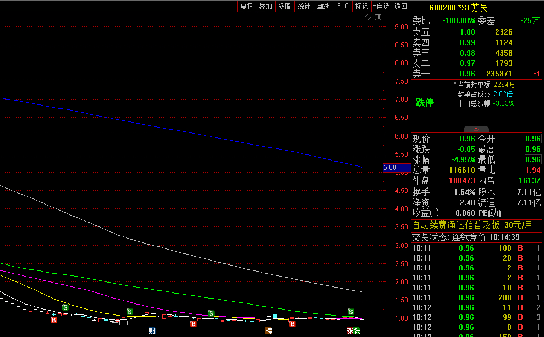This screenshot has width=544, height=337.
Task: Click the PE(动) dash value
Action: [531, 213]
